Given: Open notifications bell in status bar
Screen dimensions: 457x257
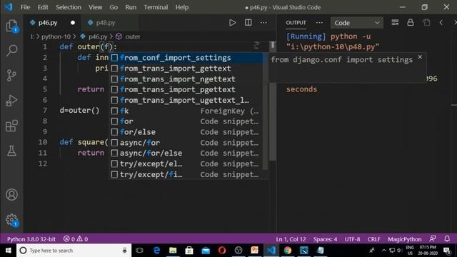Looking at the screenshot, I should point(447,239).
